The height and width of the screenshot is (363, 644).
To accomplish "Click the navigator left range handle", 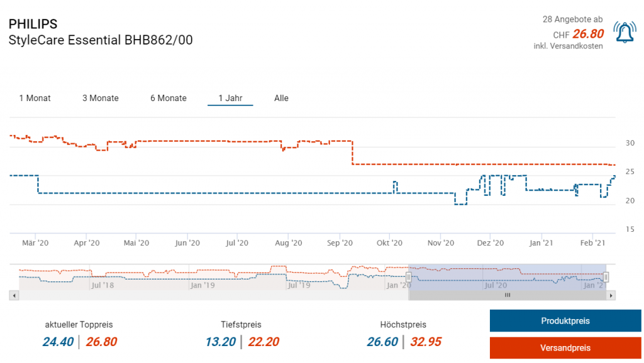I will pos(408,278).
